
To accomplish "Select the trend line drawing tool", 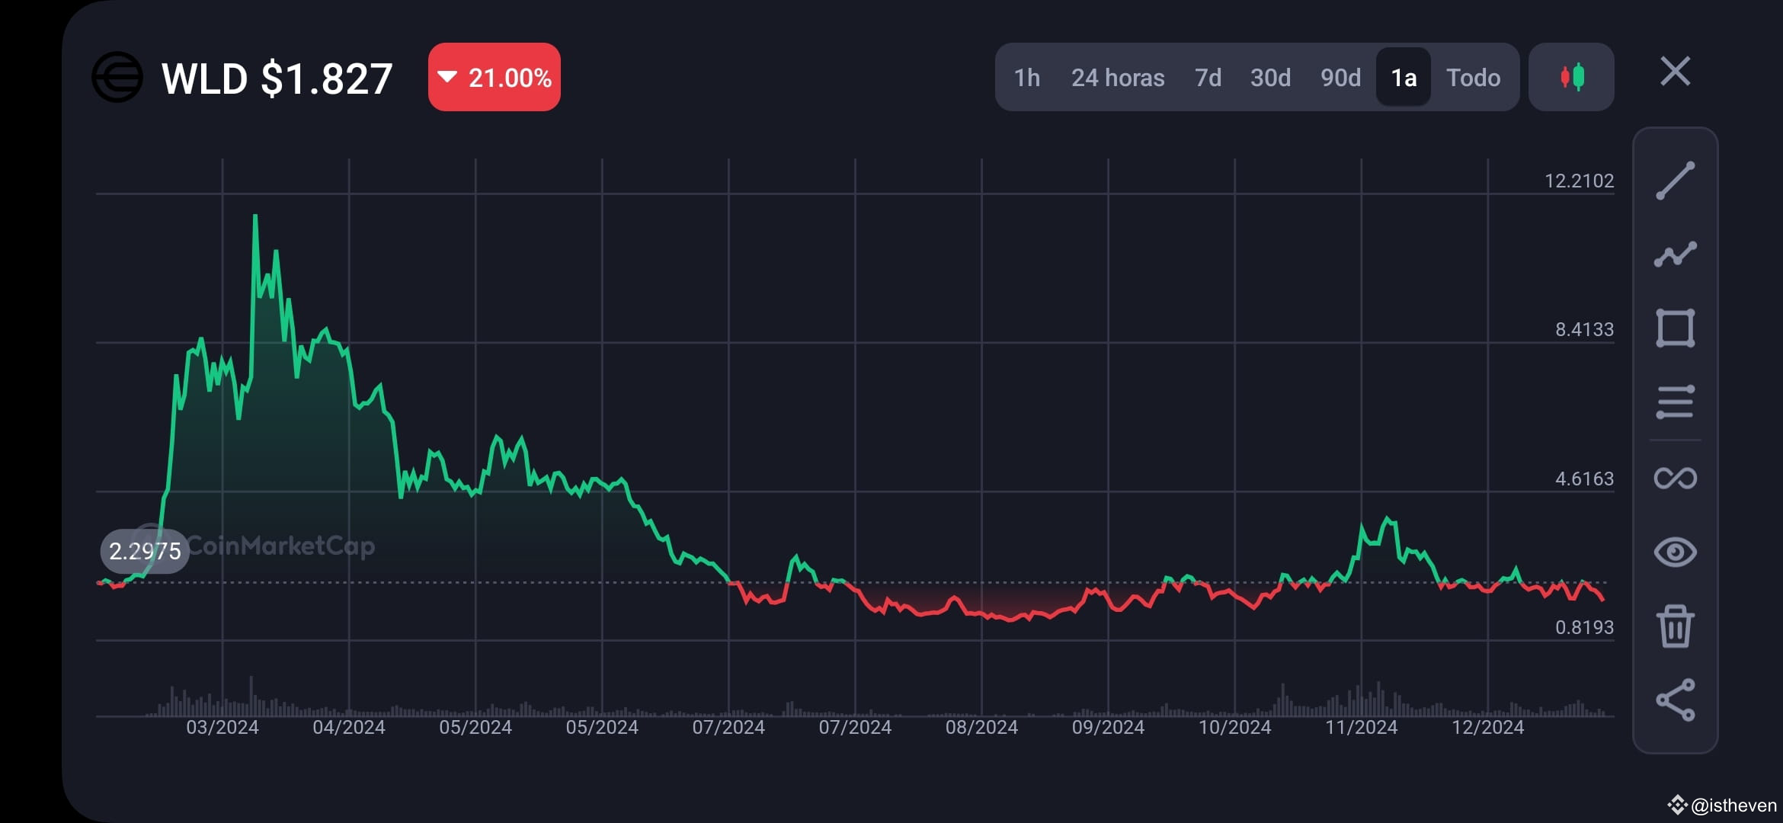I will point(1675,181).
